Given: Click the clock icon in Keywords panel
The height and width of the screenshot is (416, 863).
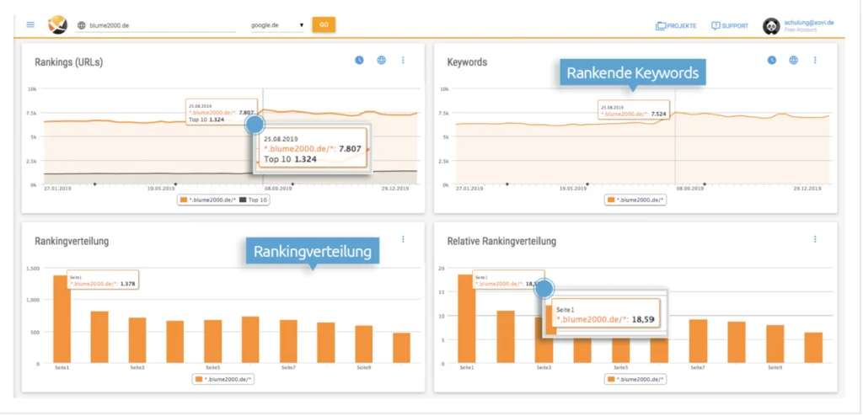Looking at the screenshot, I should pos(771,60).
